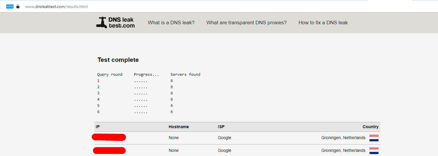
Task: Click the padlock site security icon
Action: pos(18,6)
